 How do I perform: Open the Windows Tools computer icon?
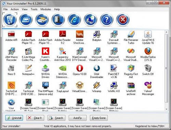click(x=91, y=19)
